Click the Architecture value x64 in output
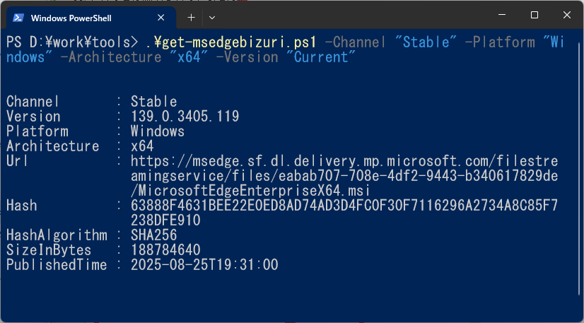Viewport: 584px width, 323px height. 142,146
